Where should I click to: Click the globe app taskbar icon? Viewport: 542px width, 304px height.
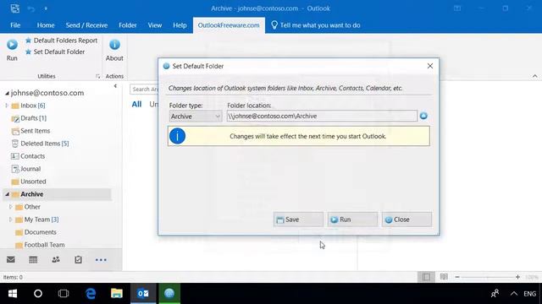click(169, 293)
